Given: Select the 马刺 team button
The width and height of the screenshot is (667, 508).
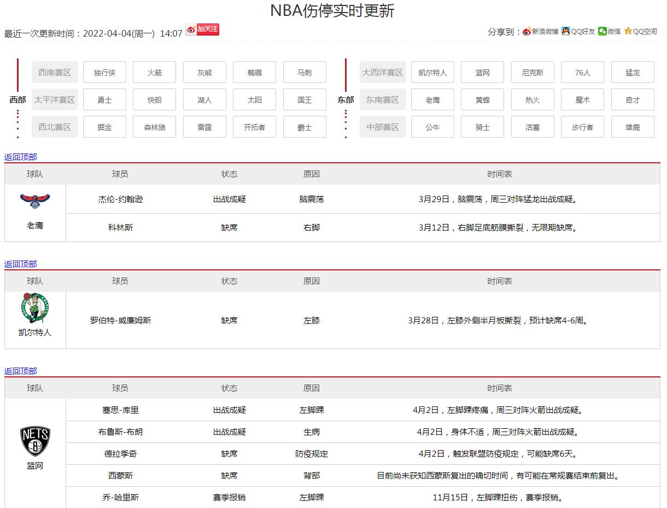Looking at the screenshot, I should [305, 72].
